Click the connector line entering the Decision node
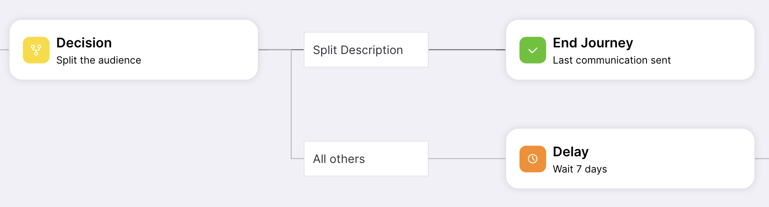Image resolution: width=769 pixels, height=207 pixels. pyautogui.click(x=4, y=50)
